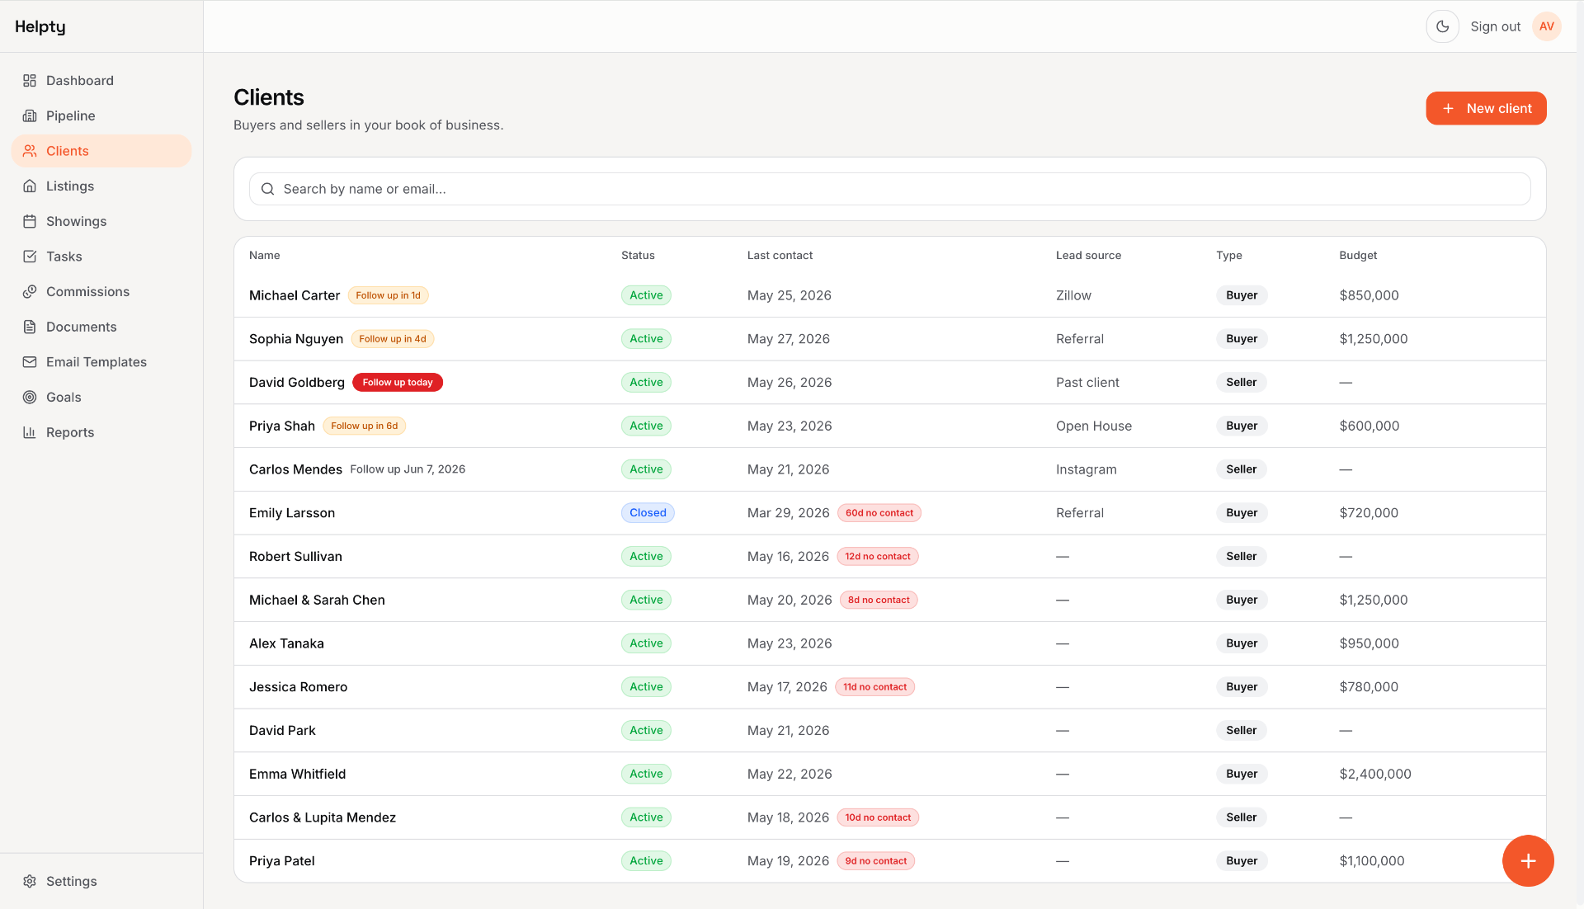Open Michael Carter's client record
Screen dimensions: 1584x909
click(x=295, y=295)
